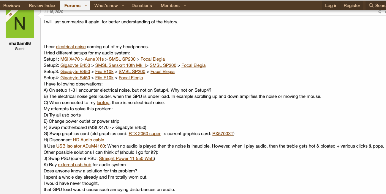Image resolution: width=386 pixels, height=194 pixels.
Task: Open Gigabyte B450 link in Setup4 row
Action: [x=75, y=78]
